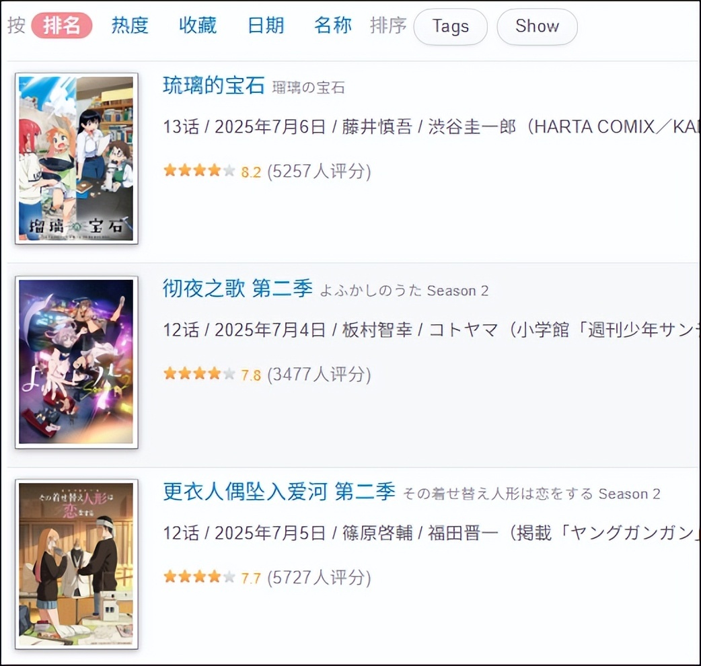Open the 更衣人偶坠入爱河 第二季 title link
This screenshot has height=666, width=701.
(279, 492)
